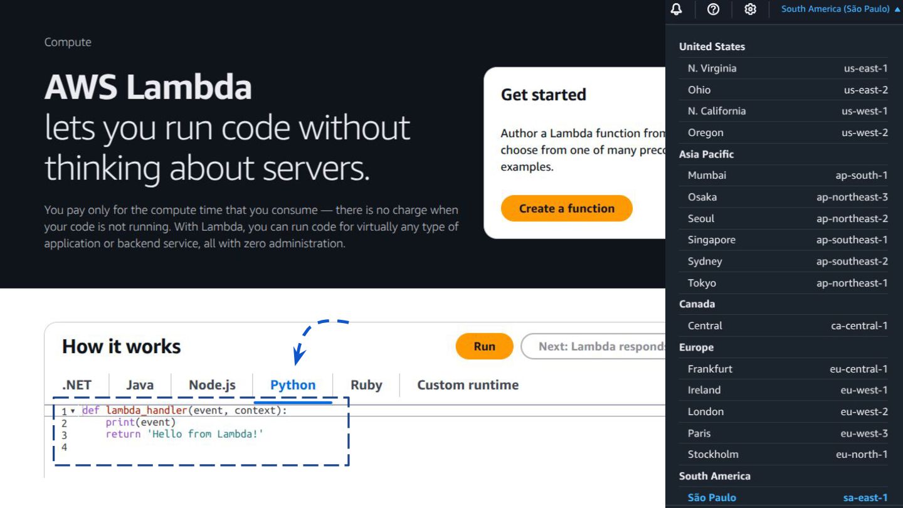Image resolution: width=903 pixels, height=508 pixels.
Task: Click line number 4 in the editor gutter
Action: 64,447
